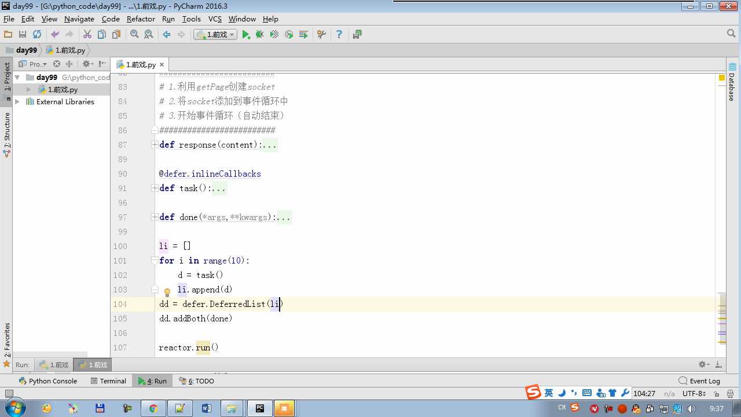The height and width of the screenshot is (417, 741).
Task: Toggle the read-only lock icon
Action: click(716, 393)
